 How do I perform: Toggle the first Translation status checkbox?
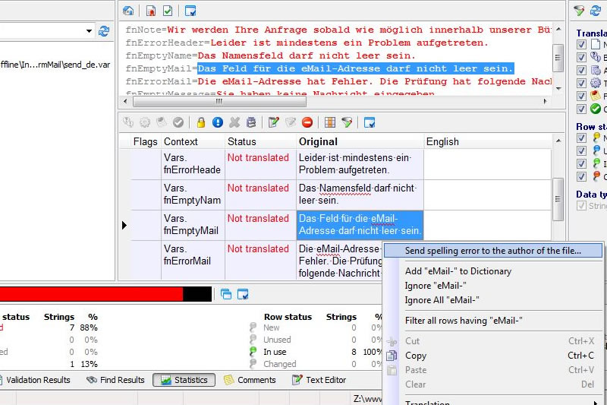(x=582, y=45)
